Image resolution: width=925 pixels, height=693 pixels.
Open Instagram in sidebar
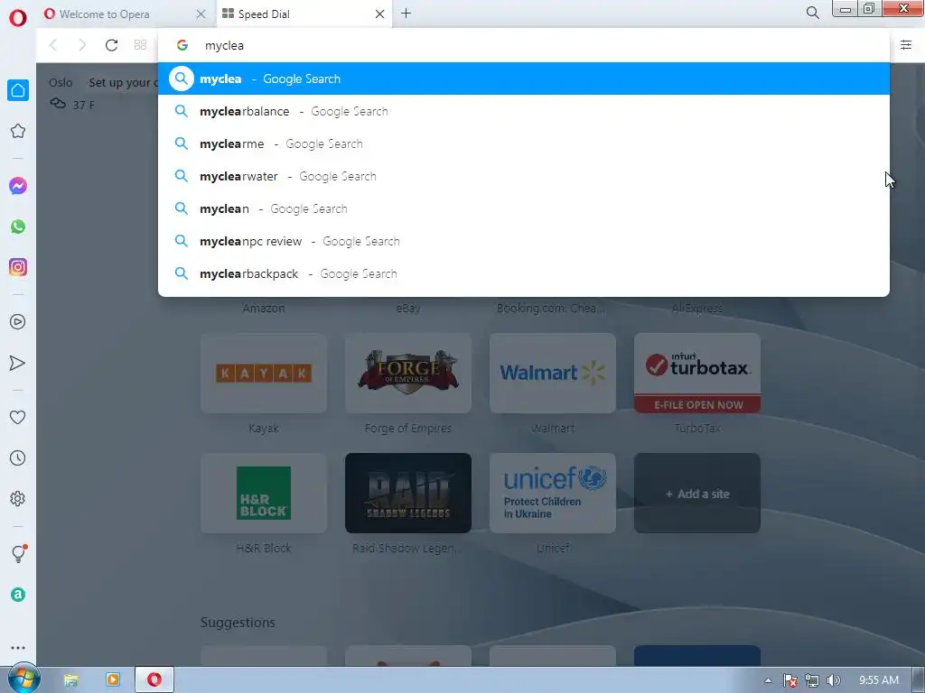point(18,267)
